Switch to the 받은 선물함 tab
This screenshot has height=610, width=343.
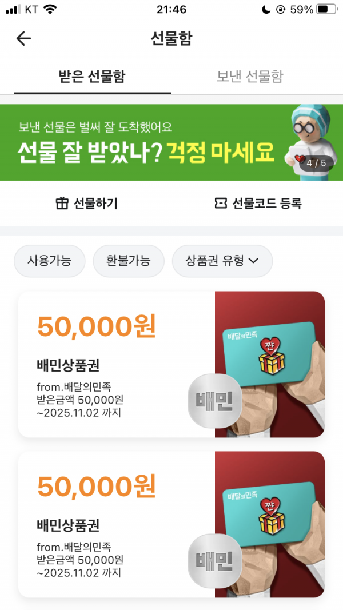point(92,76)
